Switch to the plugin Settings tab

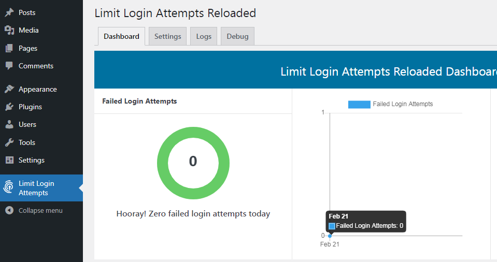[168, 36]
